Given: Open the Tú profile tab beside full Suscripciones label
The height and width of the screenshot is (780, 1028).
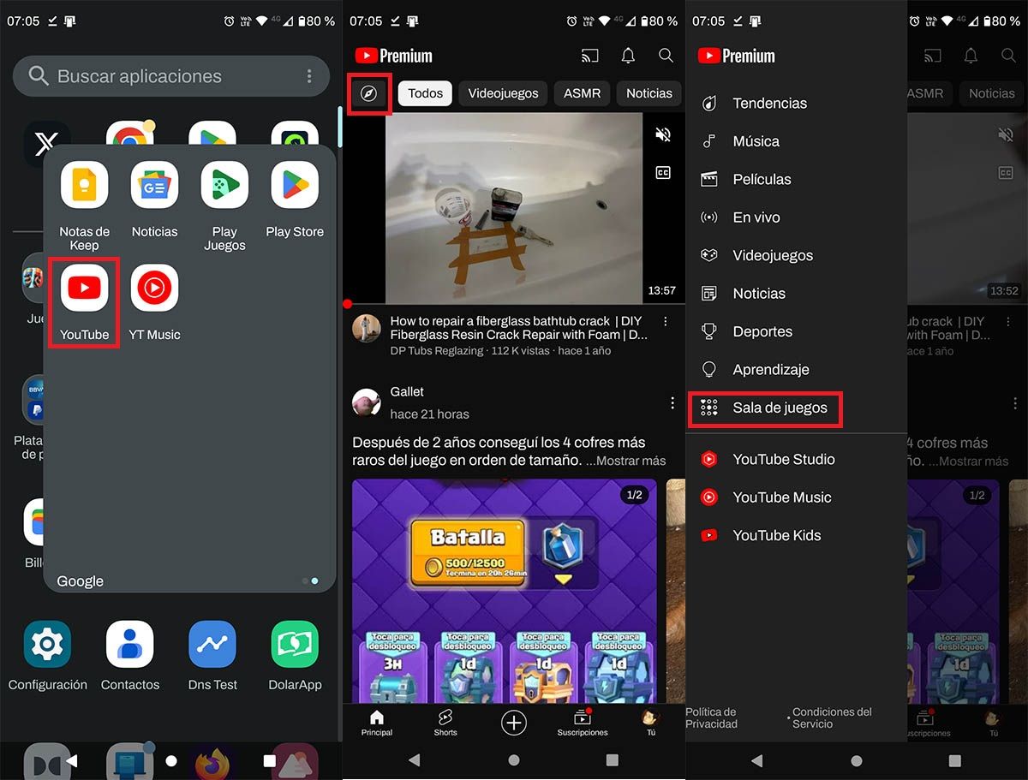Looking at the screenshot, I should [651, 723].
